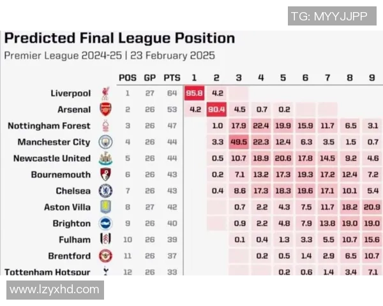
Task: Select the Nottingham Forest crest icon
Action: (x=105, y=126)
